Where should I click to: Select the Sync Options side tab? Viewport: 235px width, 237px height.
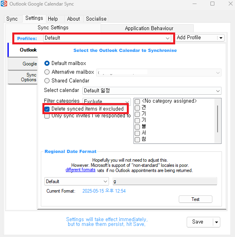pyautogui.click(x=23, y=77)
